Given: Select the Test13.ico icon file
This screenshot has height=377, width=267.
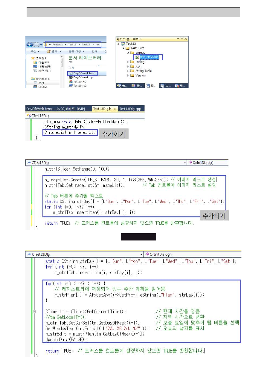Looking at the screenshot, I should [x=80, y=81].
